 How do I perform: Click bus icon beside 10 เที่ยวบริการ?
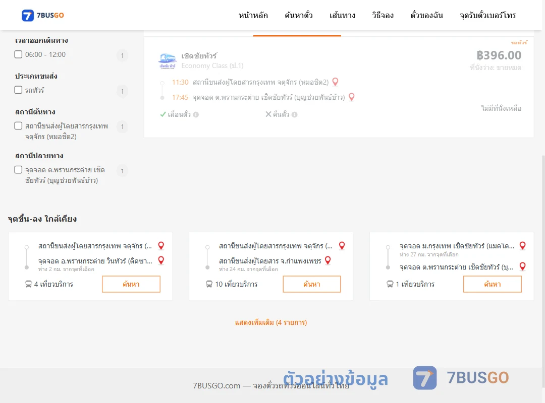(209, 284)
